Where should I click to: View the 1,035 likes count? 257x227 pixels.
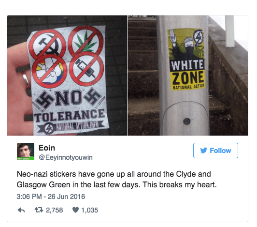(x=89, y=210)
